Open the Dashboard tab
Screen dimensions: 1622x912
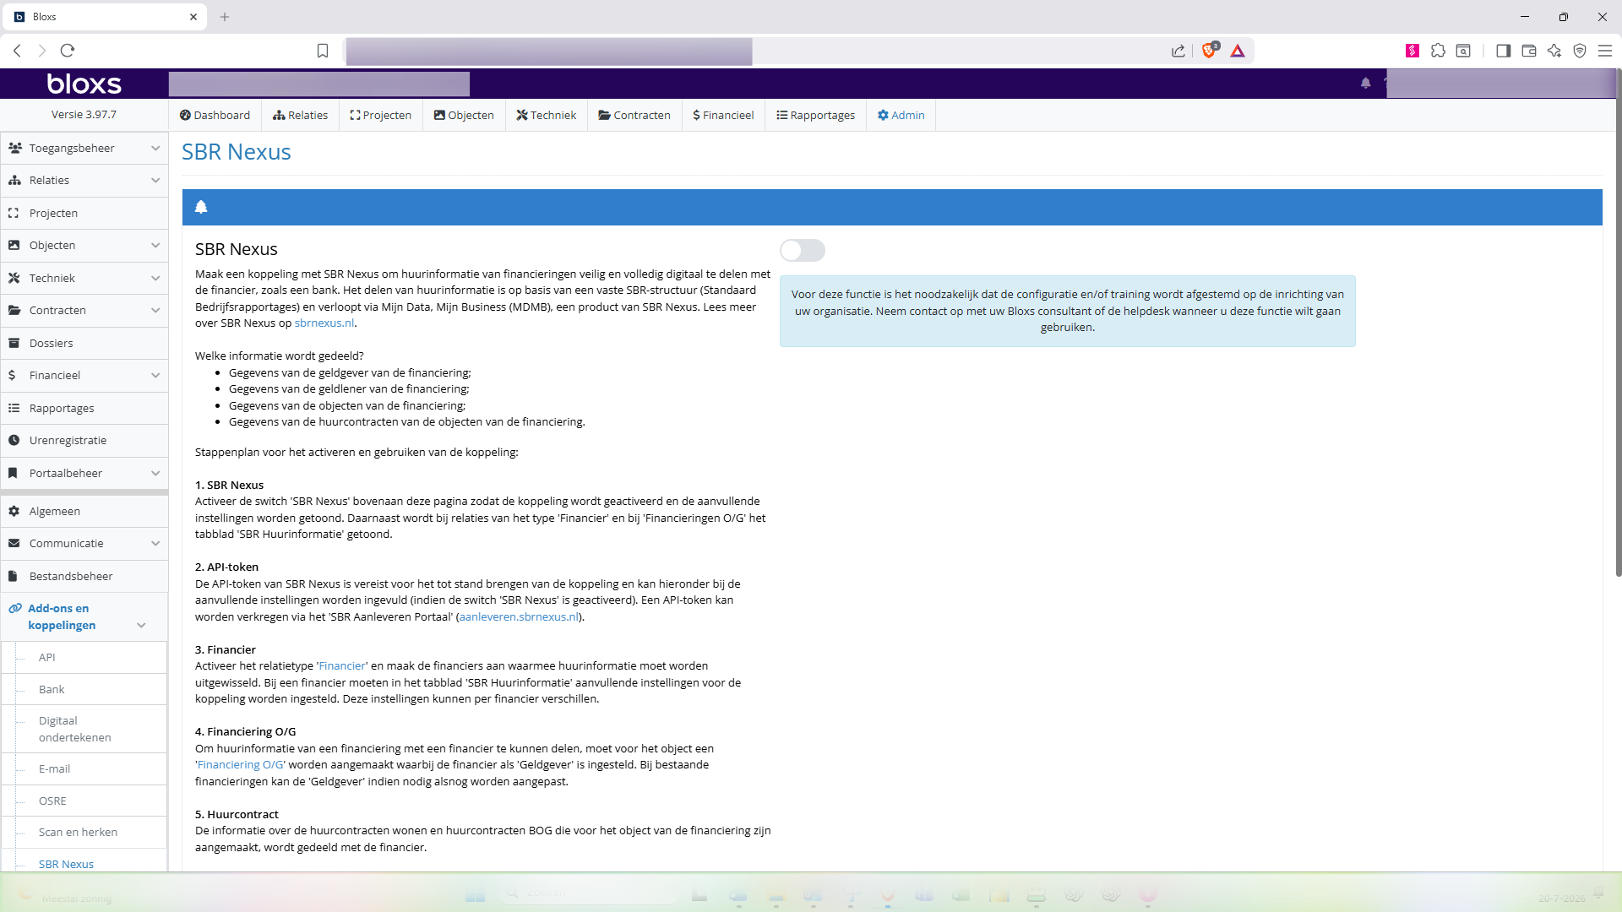point(215,115)
